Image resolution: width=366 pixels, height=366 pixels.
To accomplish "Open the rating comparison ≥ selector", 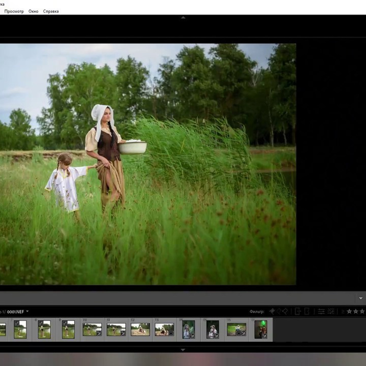I will point(343,312).
